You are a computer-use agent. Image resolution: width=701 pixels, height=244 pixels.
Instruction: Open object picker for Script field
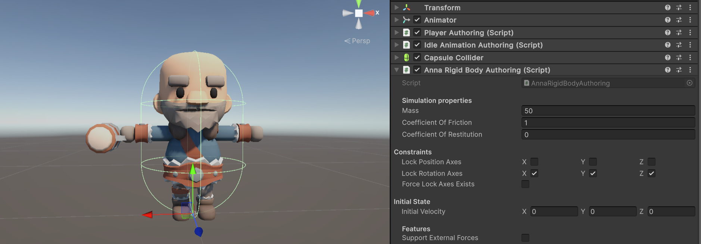[689, 83]
